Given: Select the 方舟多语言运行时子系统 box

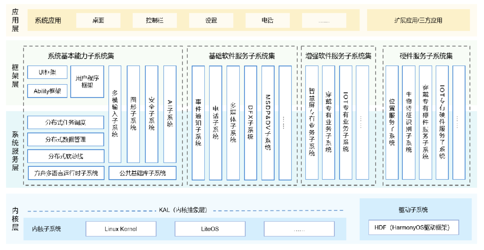Looking at the screenshot, I should coord(66,173).
